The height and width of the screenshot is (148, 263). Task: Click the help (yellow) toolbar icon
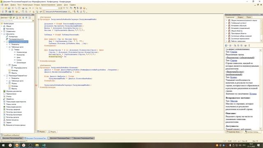(84, 8)
